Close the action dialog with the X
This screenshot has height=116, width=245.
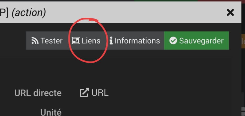230,12
